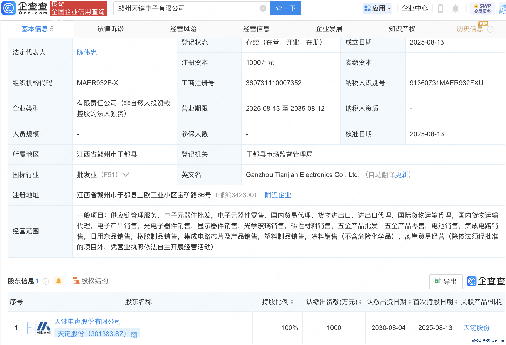Open the notification bell in header
Viewport: 506px width, 345px height.
click(455, 9)
